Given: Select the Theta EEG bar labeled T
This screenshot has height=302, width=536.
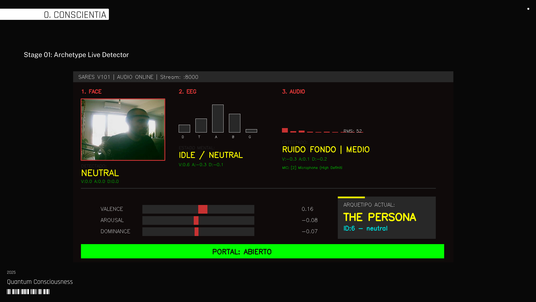Looking at the screenshot, I should [201, 126].
